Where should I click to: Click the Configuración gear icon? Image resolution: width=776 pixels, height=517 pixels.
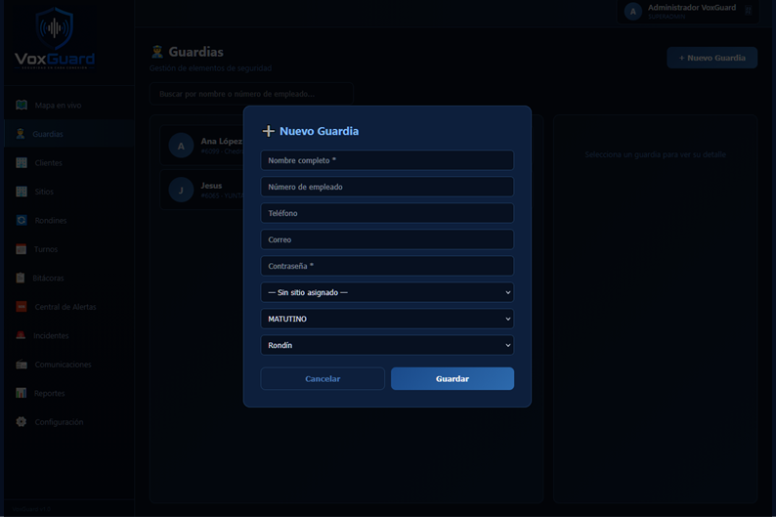pyautogui.click(x=22, y=421)
